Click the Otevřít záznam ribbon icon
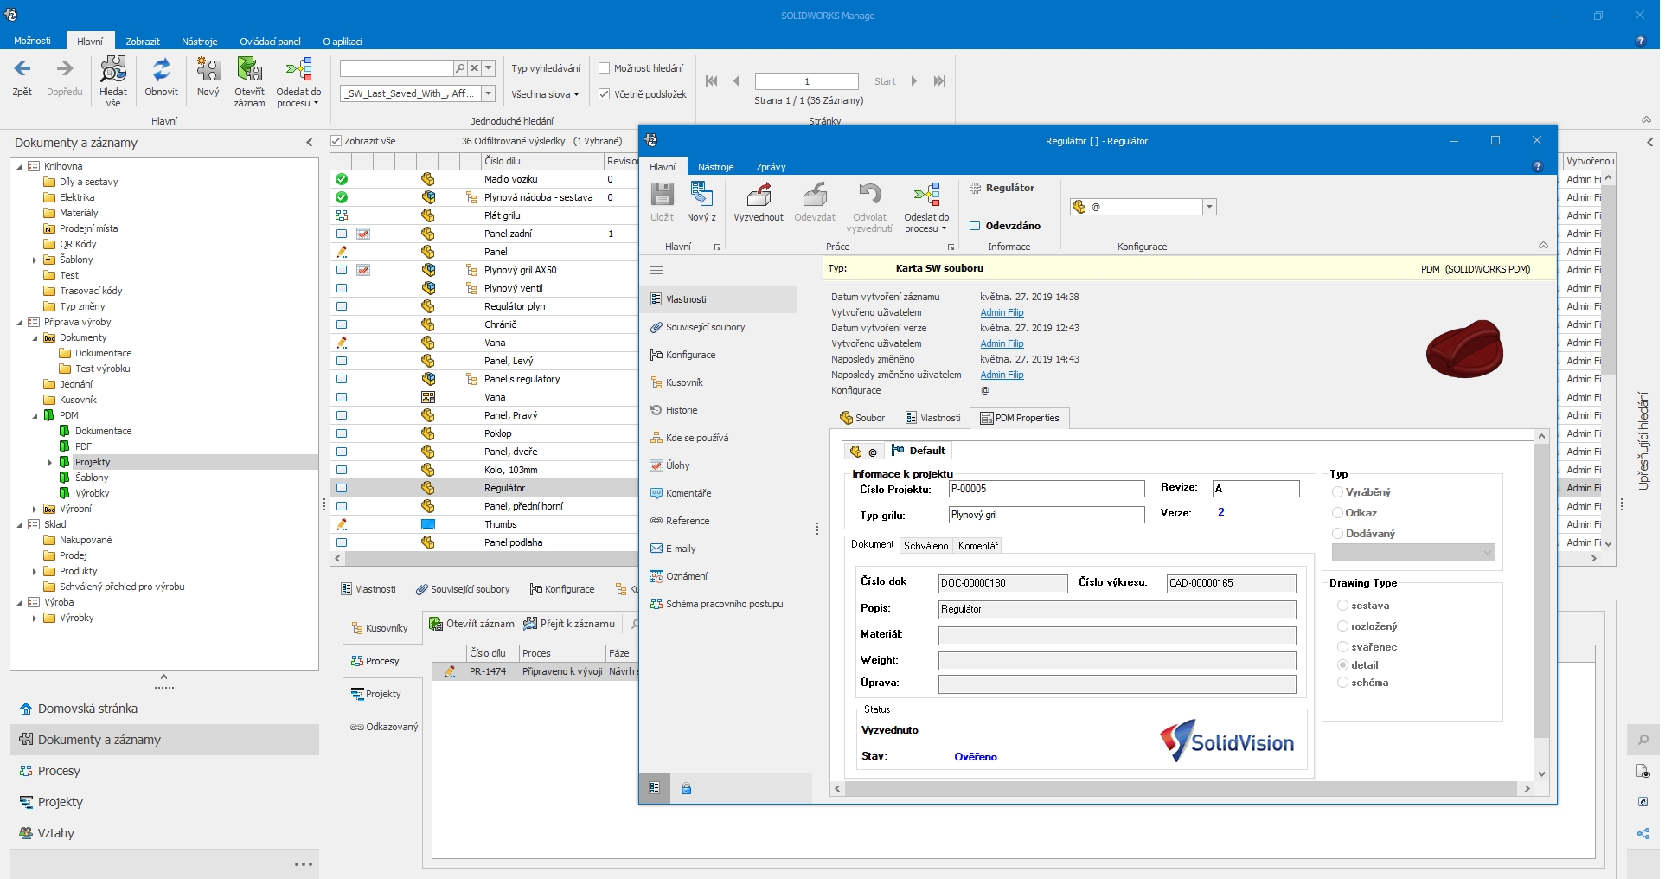Viewport: 1665px width, 879px height. [249, 69]
